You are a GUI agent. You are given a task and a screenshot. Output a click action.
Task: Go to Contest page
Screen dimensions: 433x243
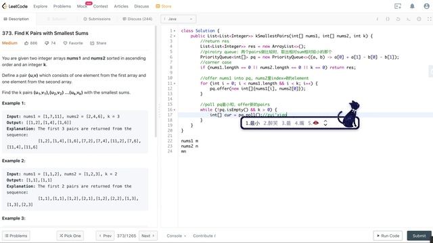coord(101,6)
